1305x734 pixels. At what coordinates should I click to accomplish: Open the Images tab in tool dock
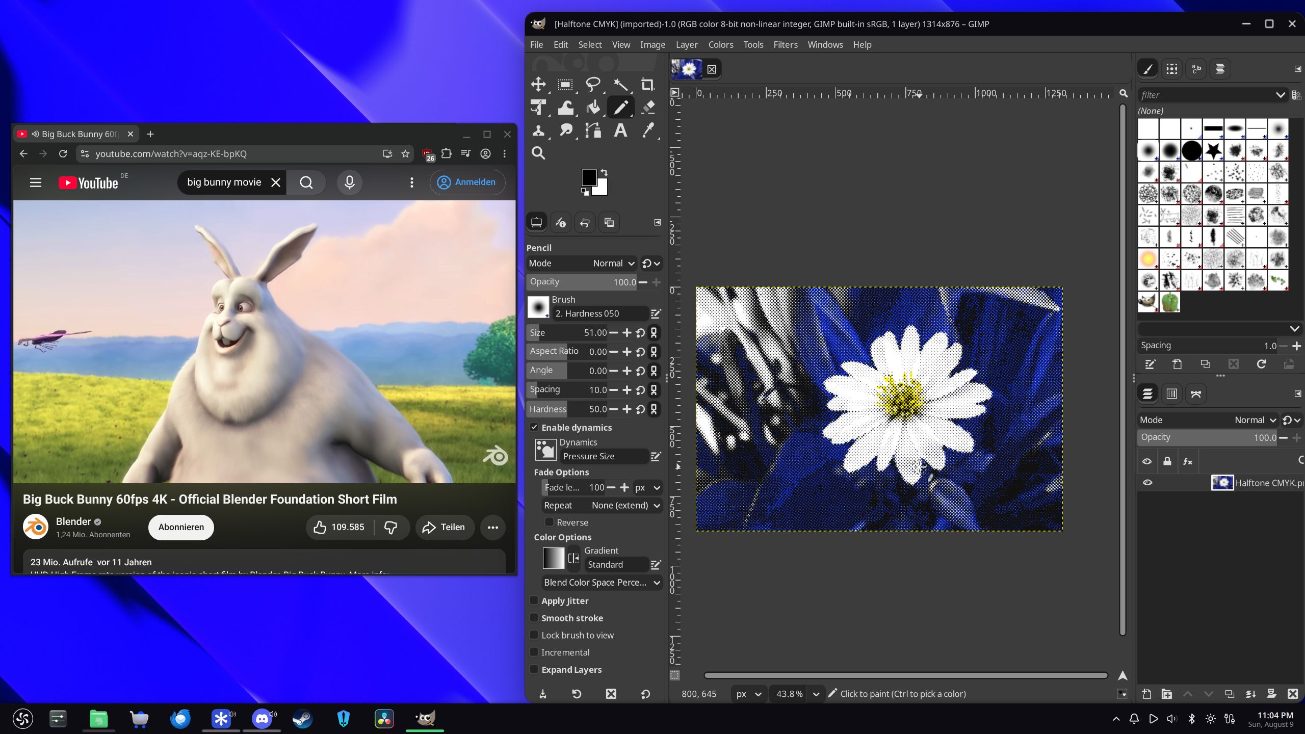click(x=609, y=222)
